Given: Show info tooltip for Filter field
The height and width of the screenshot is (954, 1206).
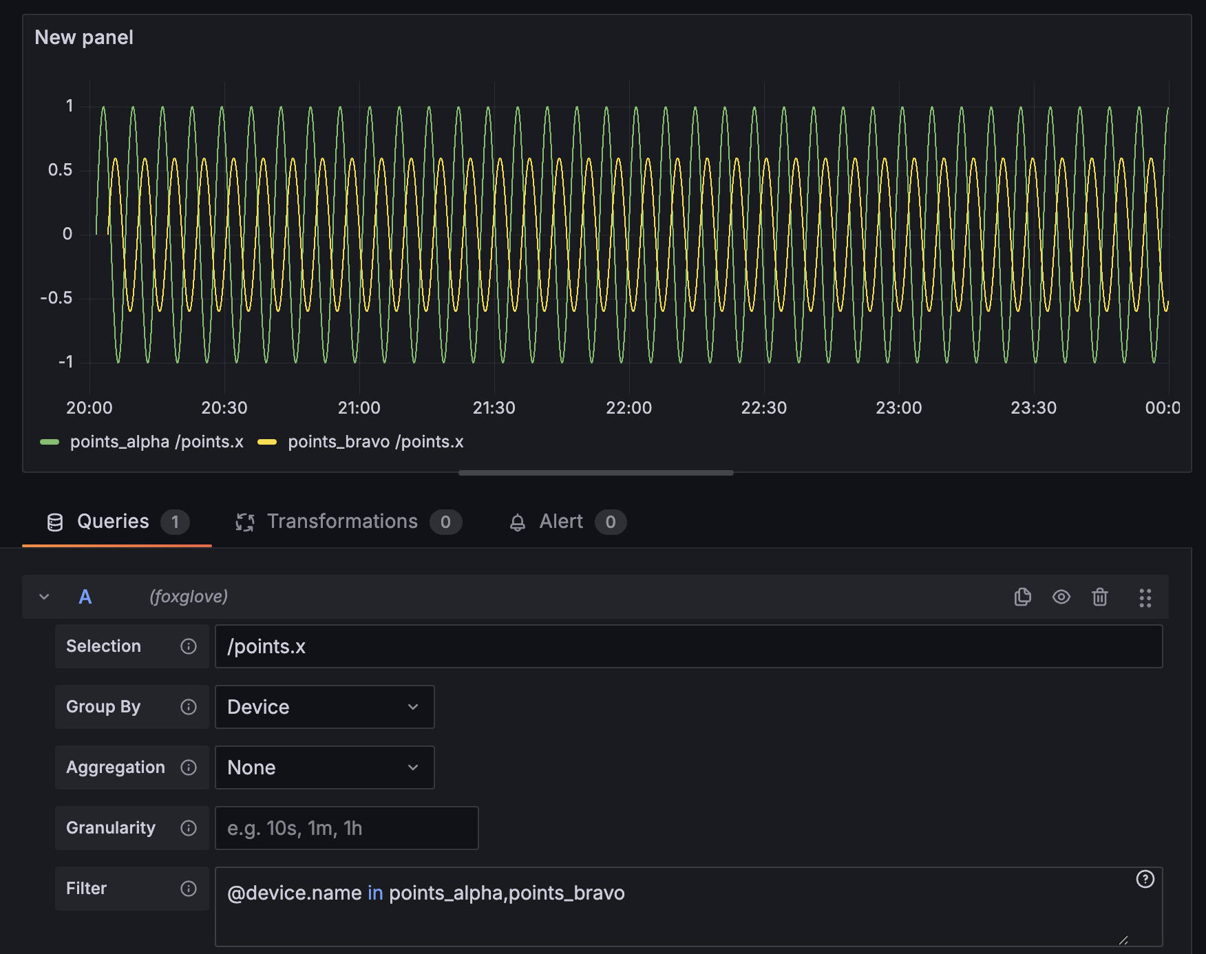Looking at the screenshot, I should (x=189, y=889).
